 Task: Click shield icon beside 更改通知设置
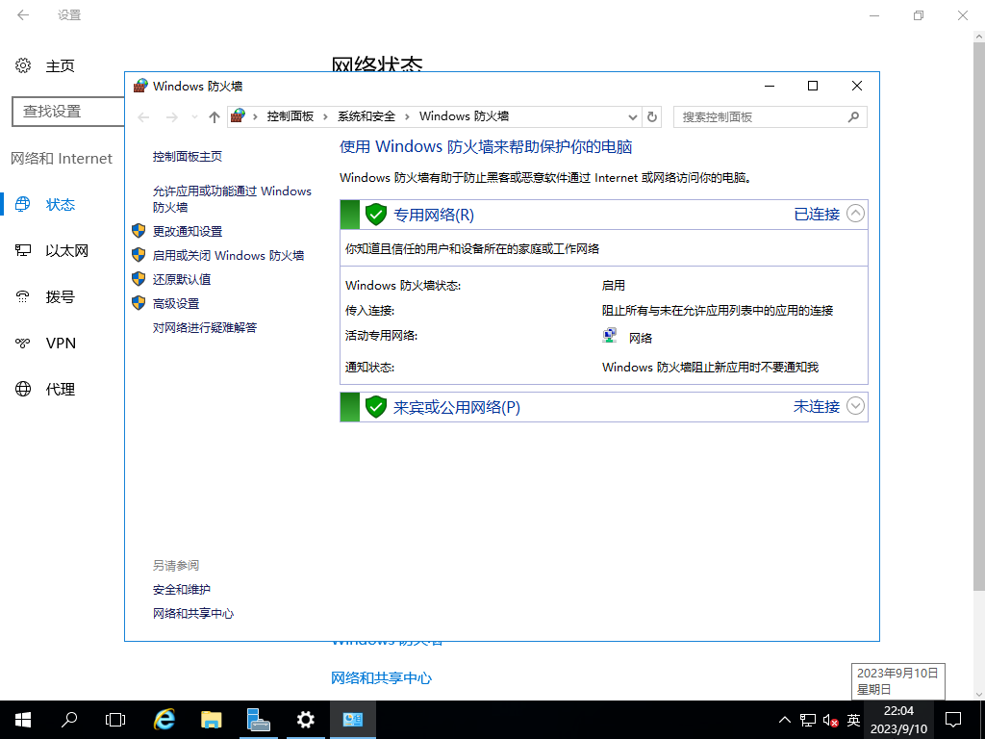[x=139, y=231]
